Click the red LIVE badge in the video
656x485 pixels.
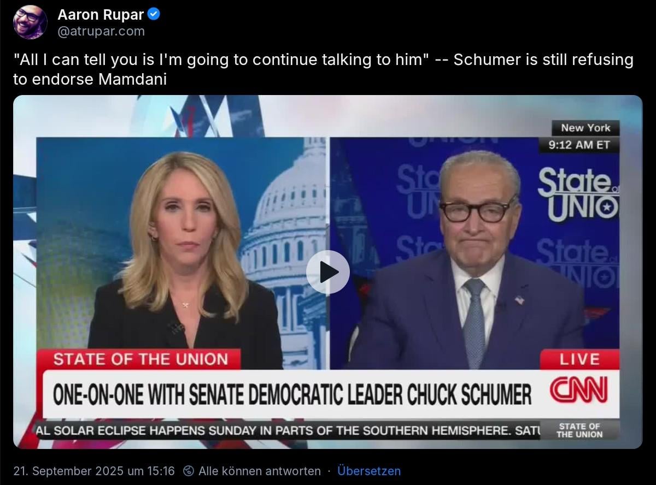pyautogui.click(x=579, y=359)
